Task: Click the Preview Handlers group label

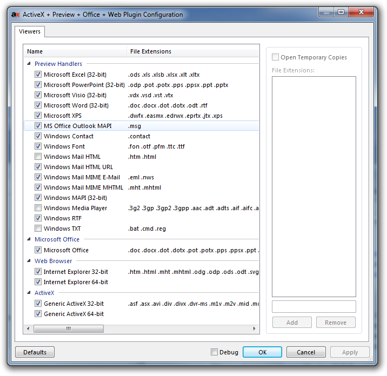Action: click(x=58, y=64)
